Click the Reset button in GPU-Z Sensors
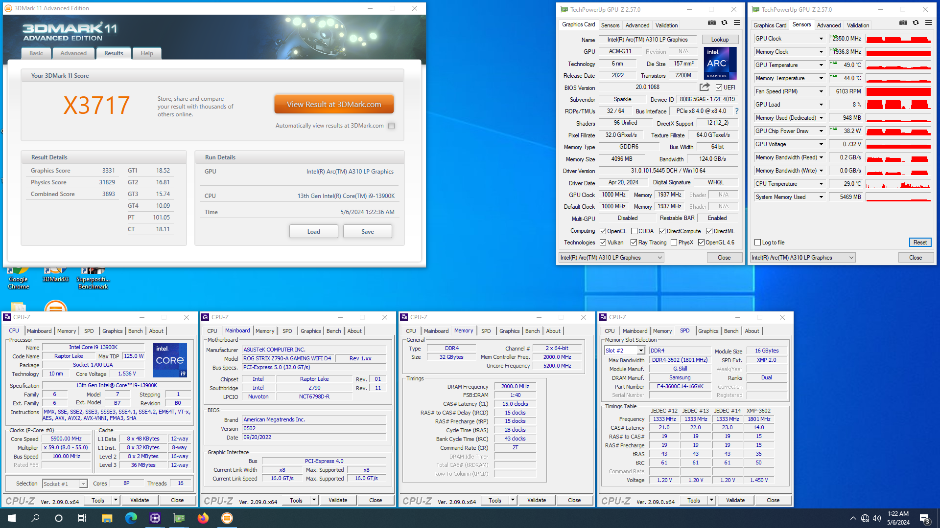The height and width of the screenshot is (528, 940). (920, 242)
